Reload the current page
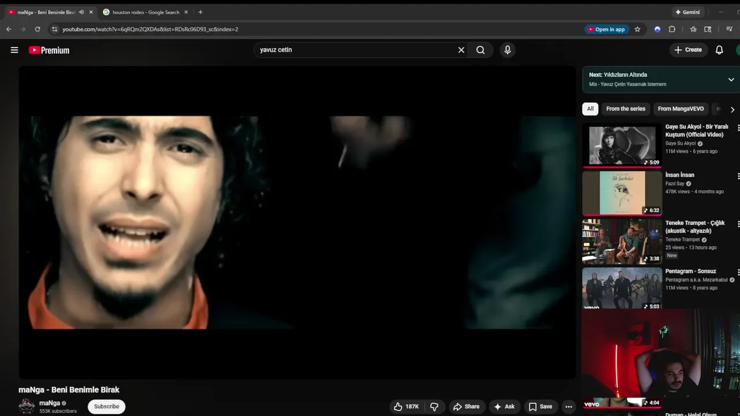This screenshot has width=740, height=416. point(38,29)
